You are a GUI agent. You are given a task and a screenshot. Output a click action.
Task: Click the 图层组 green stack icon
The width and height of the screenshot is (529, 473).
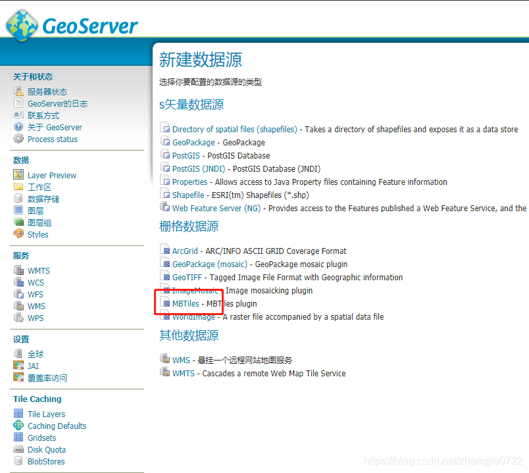18,222
